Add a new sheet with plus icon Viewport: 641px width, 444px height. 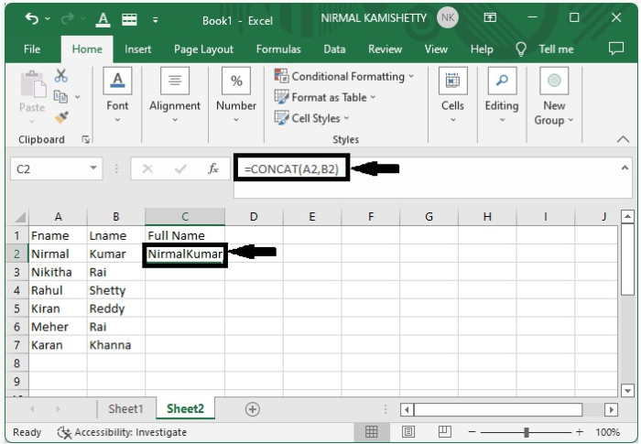(x=253, y=409)
